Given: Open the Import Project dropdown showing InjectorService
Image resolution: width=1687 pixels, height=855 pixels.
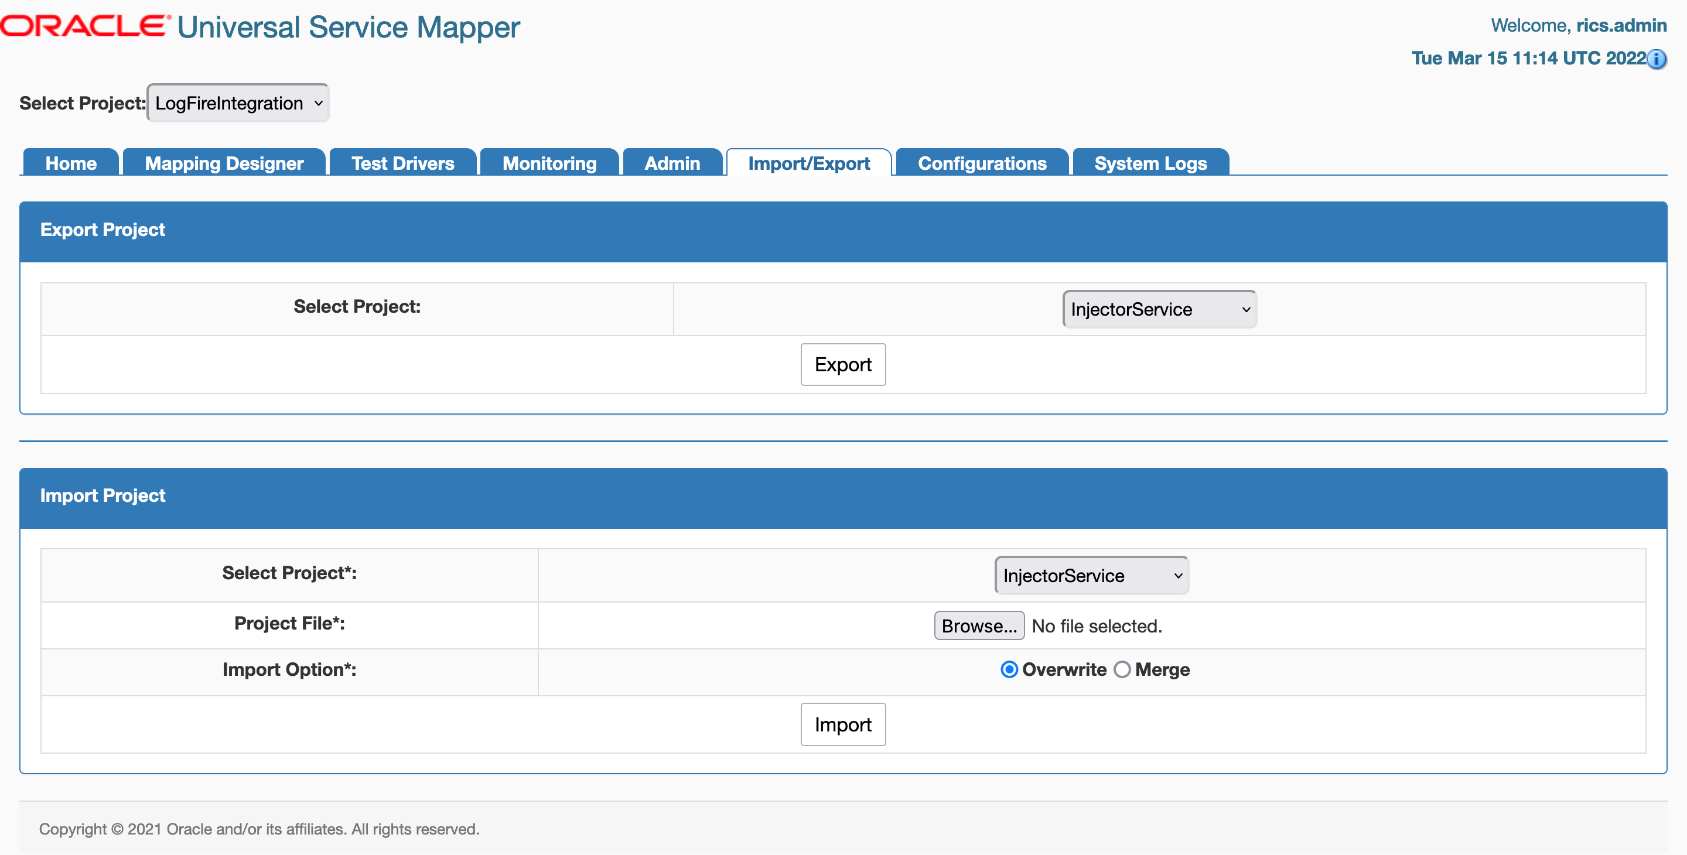Looking at the screenshot, I should (x=1091, y=576).
